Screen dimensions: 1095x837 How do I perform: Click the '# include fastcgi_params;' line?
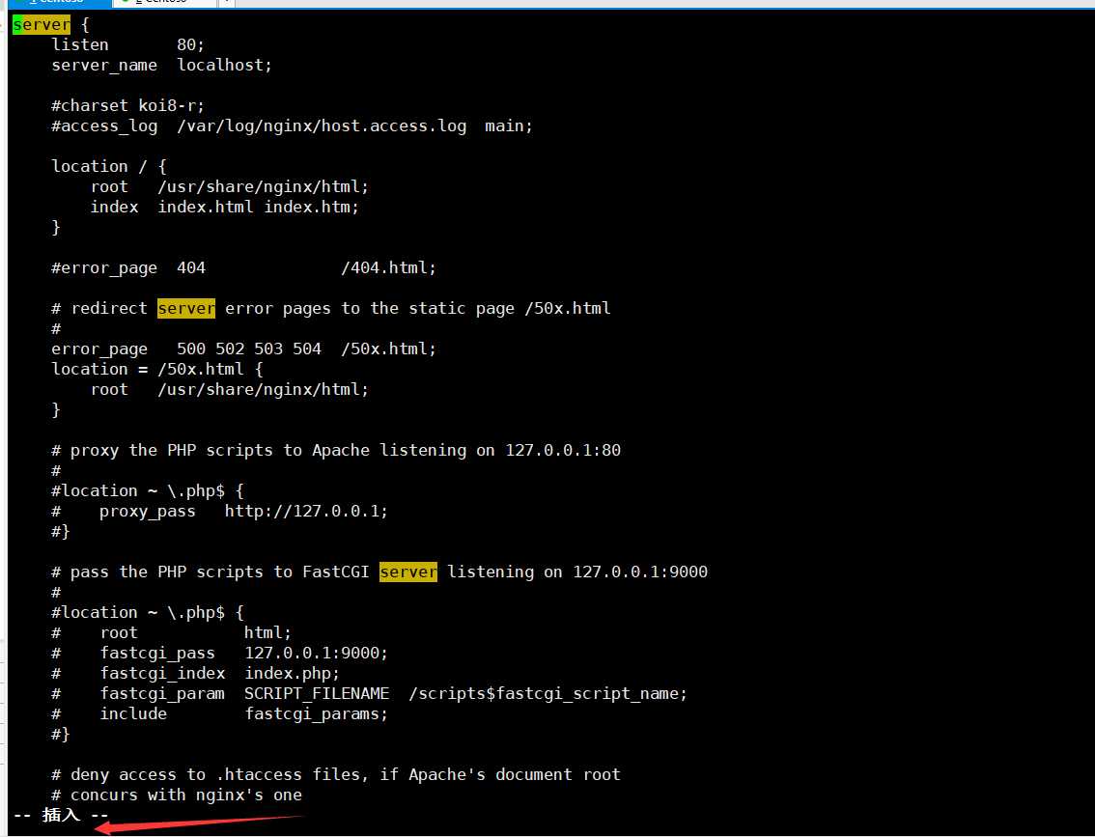[219, 713]
